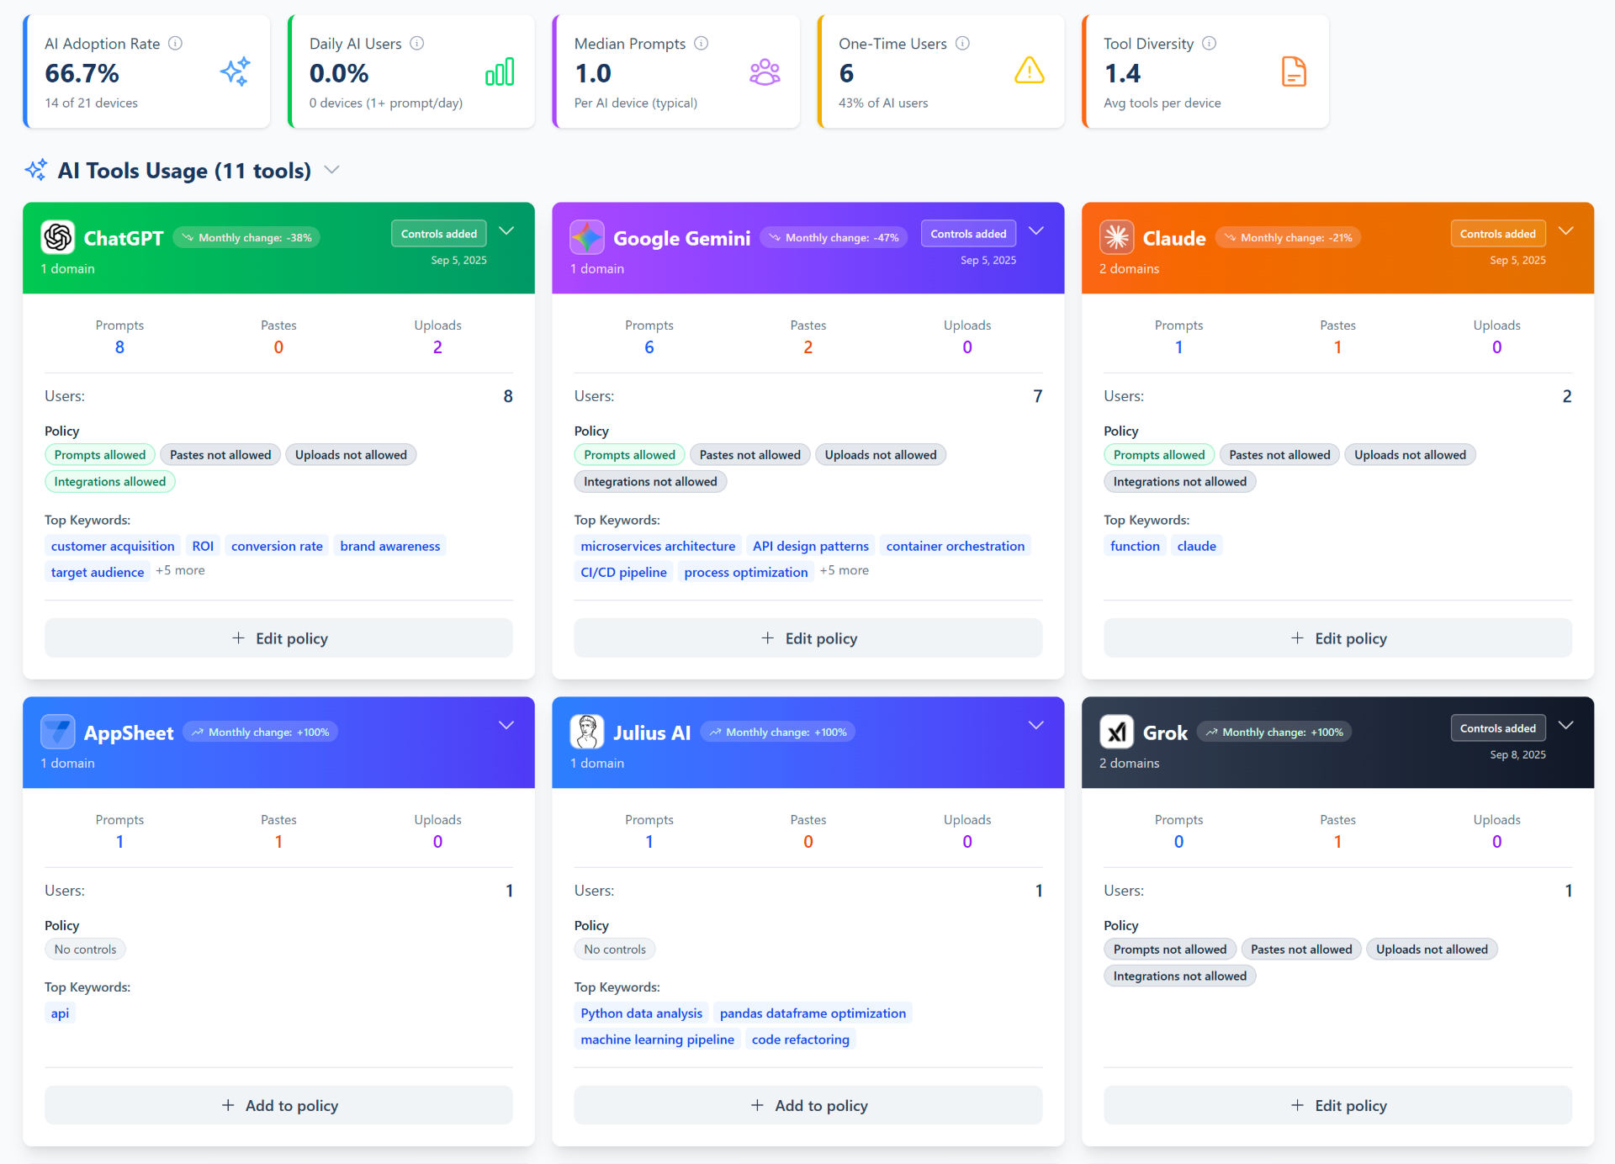The image size is (1615, 1164).
Task: Click keyword brand awareness
Action: coord(390,546)
